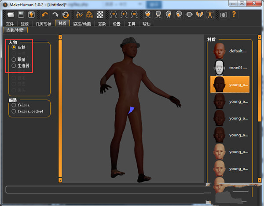Click the circular reset arrows icon
Viewport: 264px width, 206px height.
point(66,15)
